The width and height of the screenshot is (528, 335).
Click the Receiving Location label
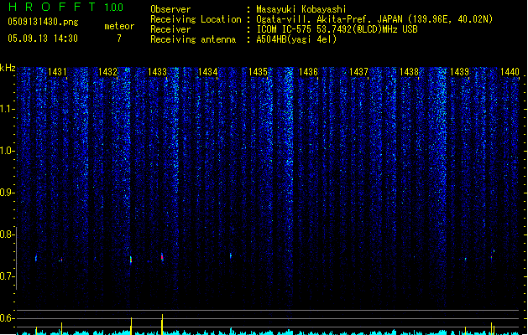(x=196, y=19)
